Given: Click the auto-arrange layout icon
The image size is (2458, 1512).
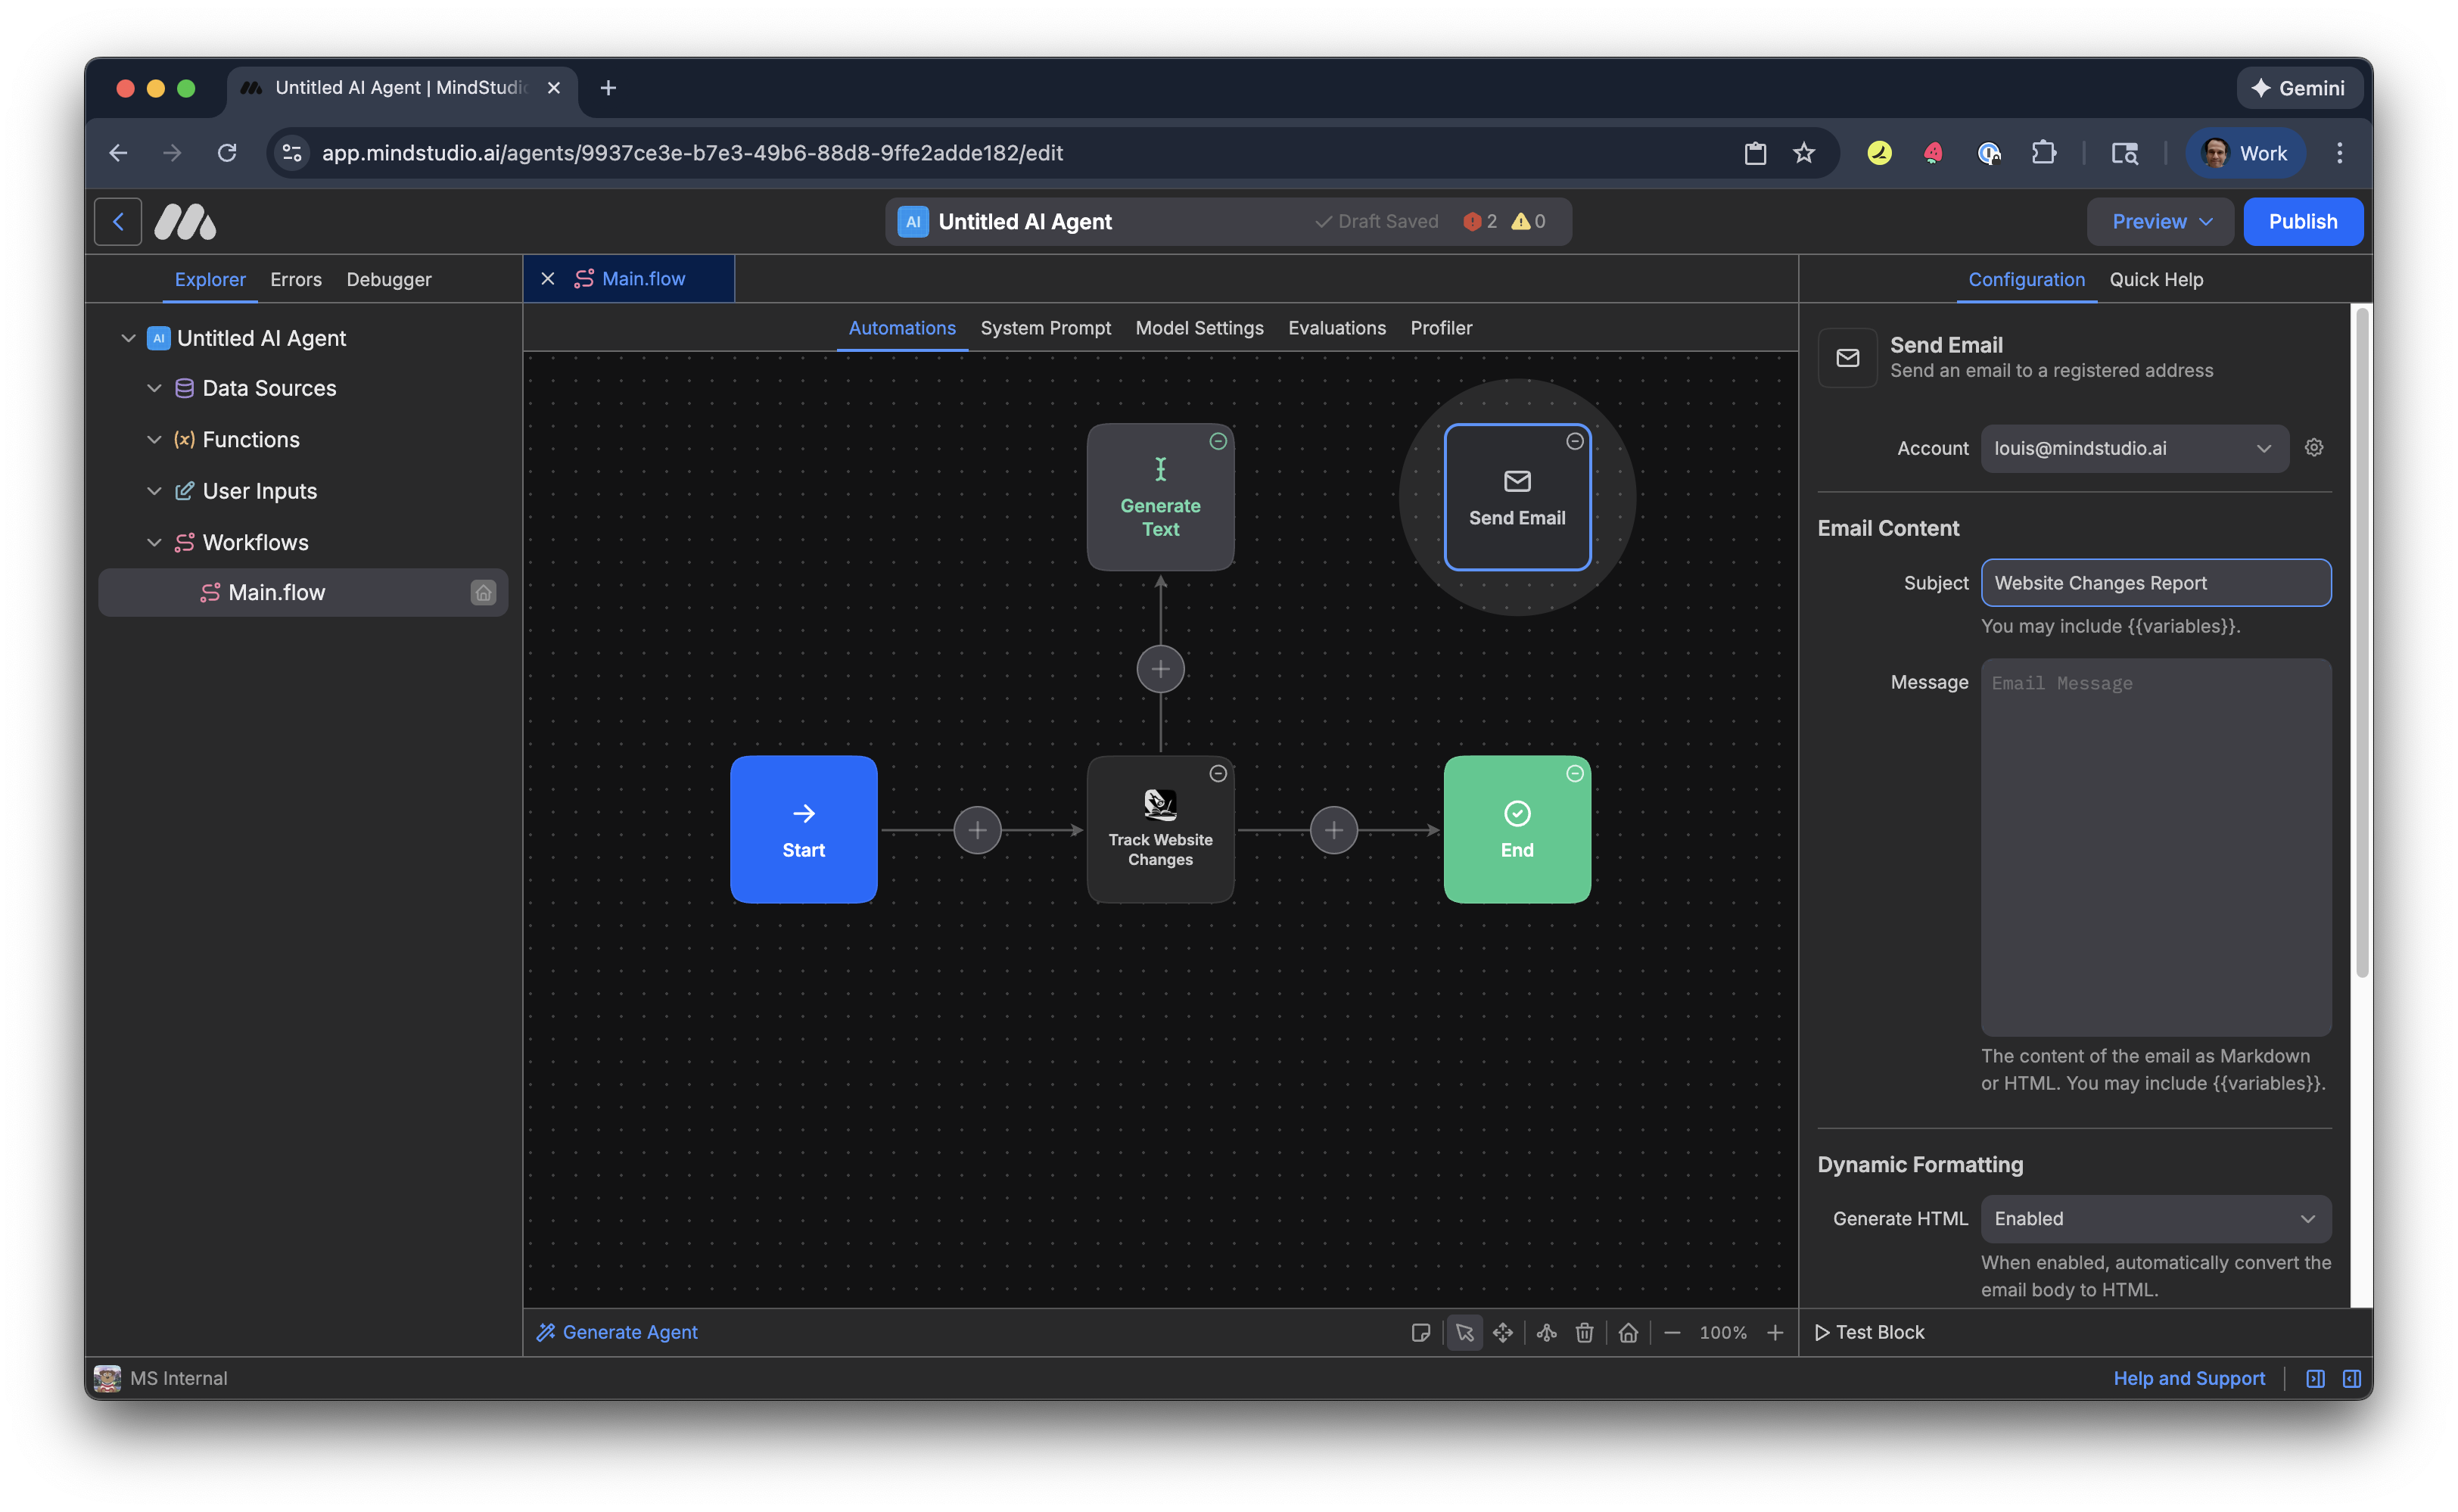Looking at the screenshot, I should [x=1546, y=1332].
